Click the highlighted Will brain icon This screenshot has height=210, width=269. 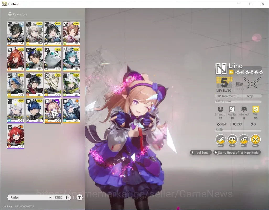click(x=256, y=109)
